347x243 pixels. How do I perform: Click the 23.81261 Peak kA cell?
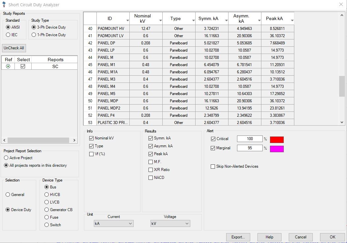278,108
